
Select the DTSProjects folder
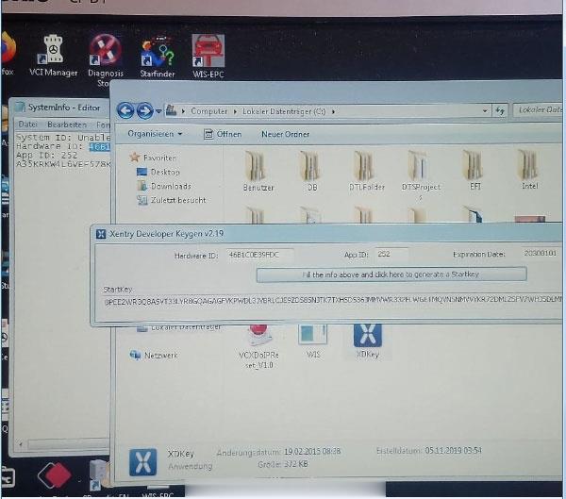click(421, 174)
